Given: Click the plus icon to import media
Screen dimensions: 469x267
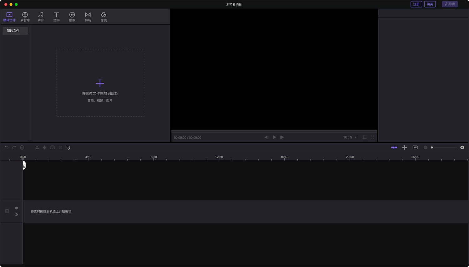Looking at the screenshot, I should pos(100,83).
